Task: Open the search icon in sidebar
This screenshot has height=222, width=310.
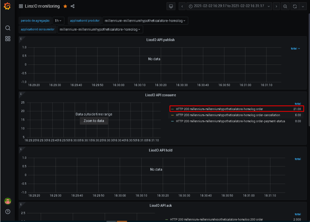Action: tap(8, 28)
